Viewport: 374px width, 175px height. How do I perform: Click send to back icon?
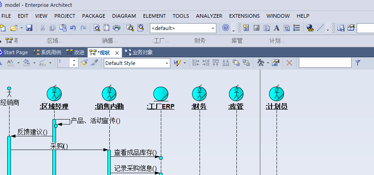(x=246, y=63)
